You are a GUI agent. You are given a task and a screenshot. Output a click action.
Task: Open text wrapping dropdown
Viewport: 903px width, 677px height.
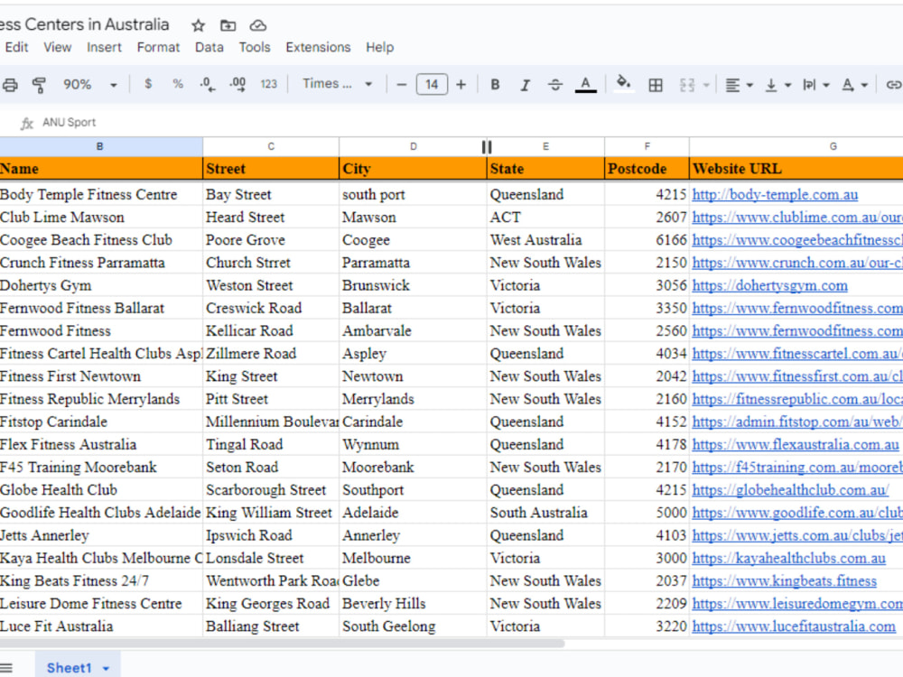coord(816,85)
